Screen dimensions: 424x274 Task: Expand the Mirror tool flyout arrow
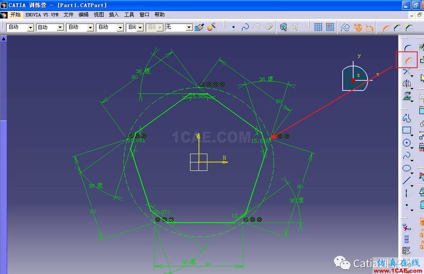click(x=412, y=88)
